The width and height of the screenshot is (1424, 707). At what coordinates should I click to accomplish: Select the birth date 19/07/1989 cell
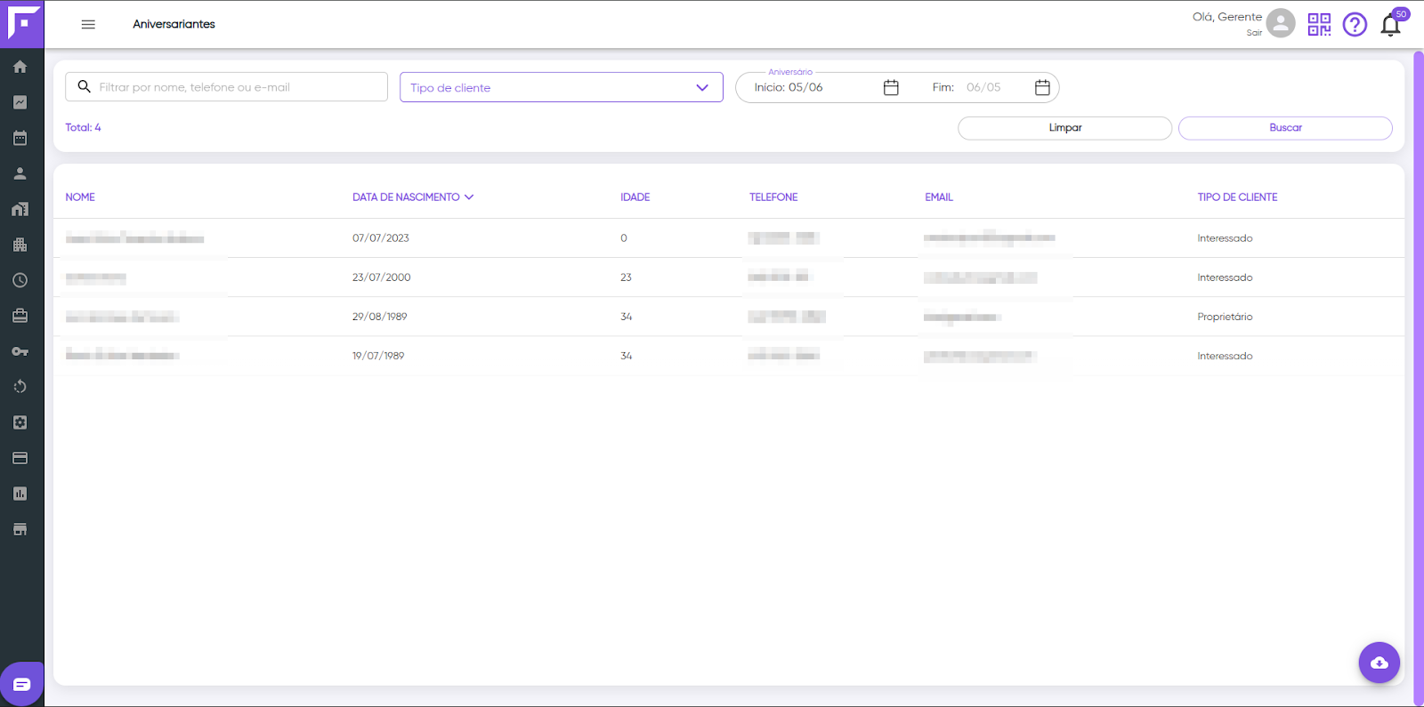point(378,356)
